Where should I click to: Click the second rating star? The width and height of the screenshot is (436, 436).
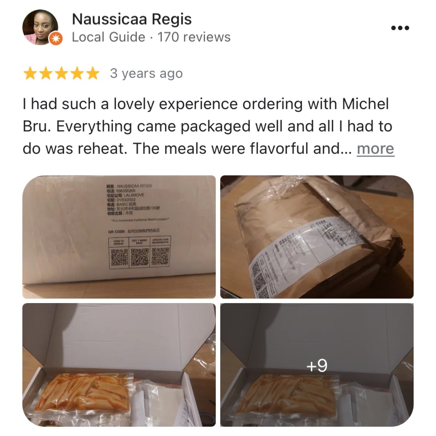(46, 73)
